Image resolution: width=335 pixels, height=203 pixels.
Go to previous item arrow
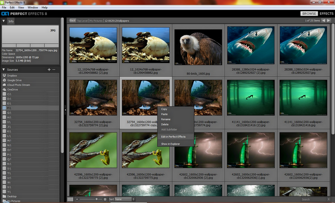click(324, 21)
